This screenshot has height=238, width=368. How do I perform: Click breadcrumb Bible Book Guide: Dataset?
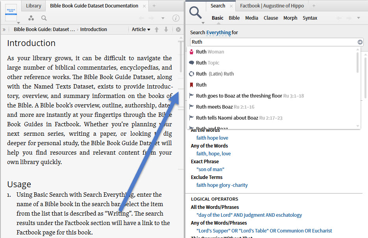[x=44, y=30]
